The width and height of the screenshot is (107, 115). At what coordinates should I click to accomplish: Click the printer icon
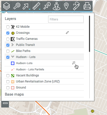point(87,6)
